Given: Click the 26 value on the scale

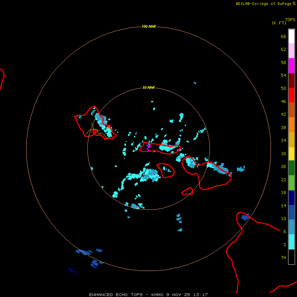Looking at the screenshot, I should 283,167.
